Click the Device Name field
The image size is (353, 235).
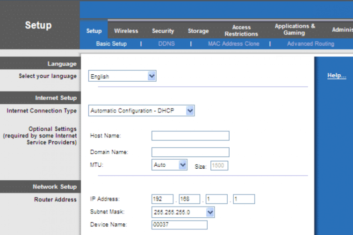[x=179, y=225]
